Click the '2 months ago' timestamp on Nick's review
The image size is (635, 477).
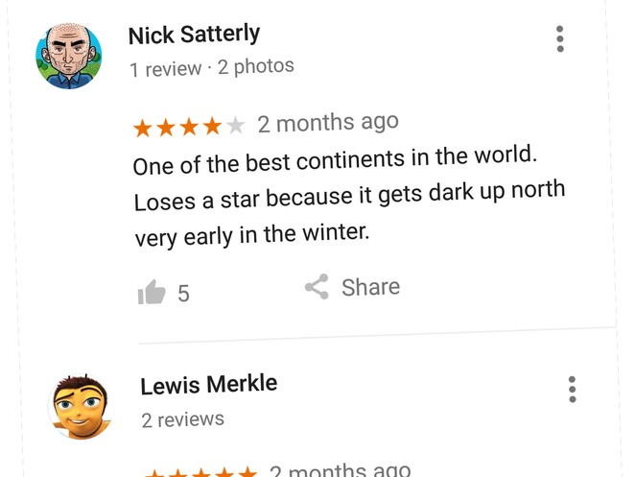coord(328,123)
